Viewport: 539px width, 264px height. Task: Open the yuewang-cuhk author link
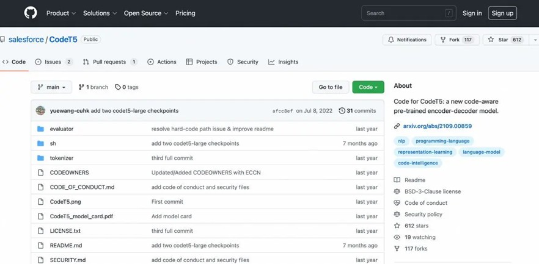[x=70, y=111]
